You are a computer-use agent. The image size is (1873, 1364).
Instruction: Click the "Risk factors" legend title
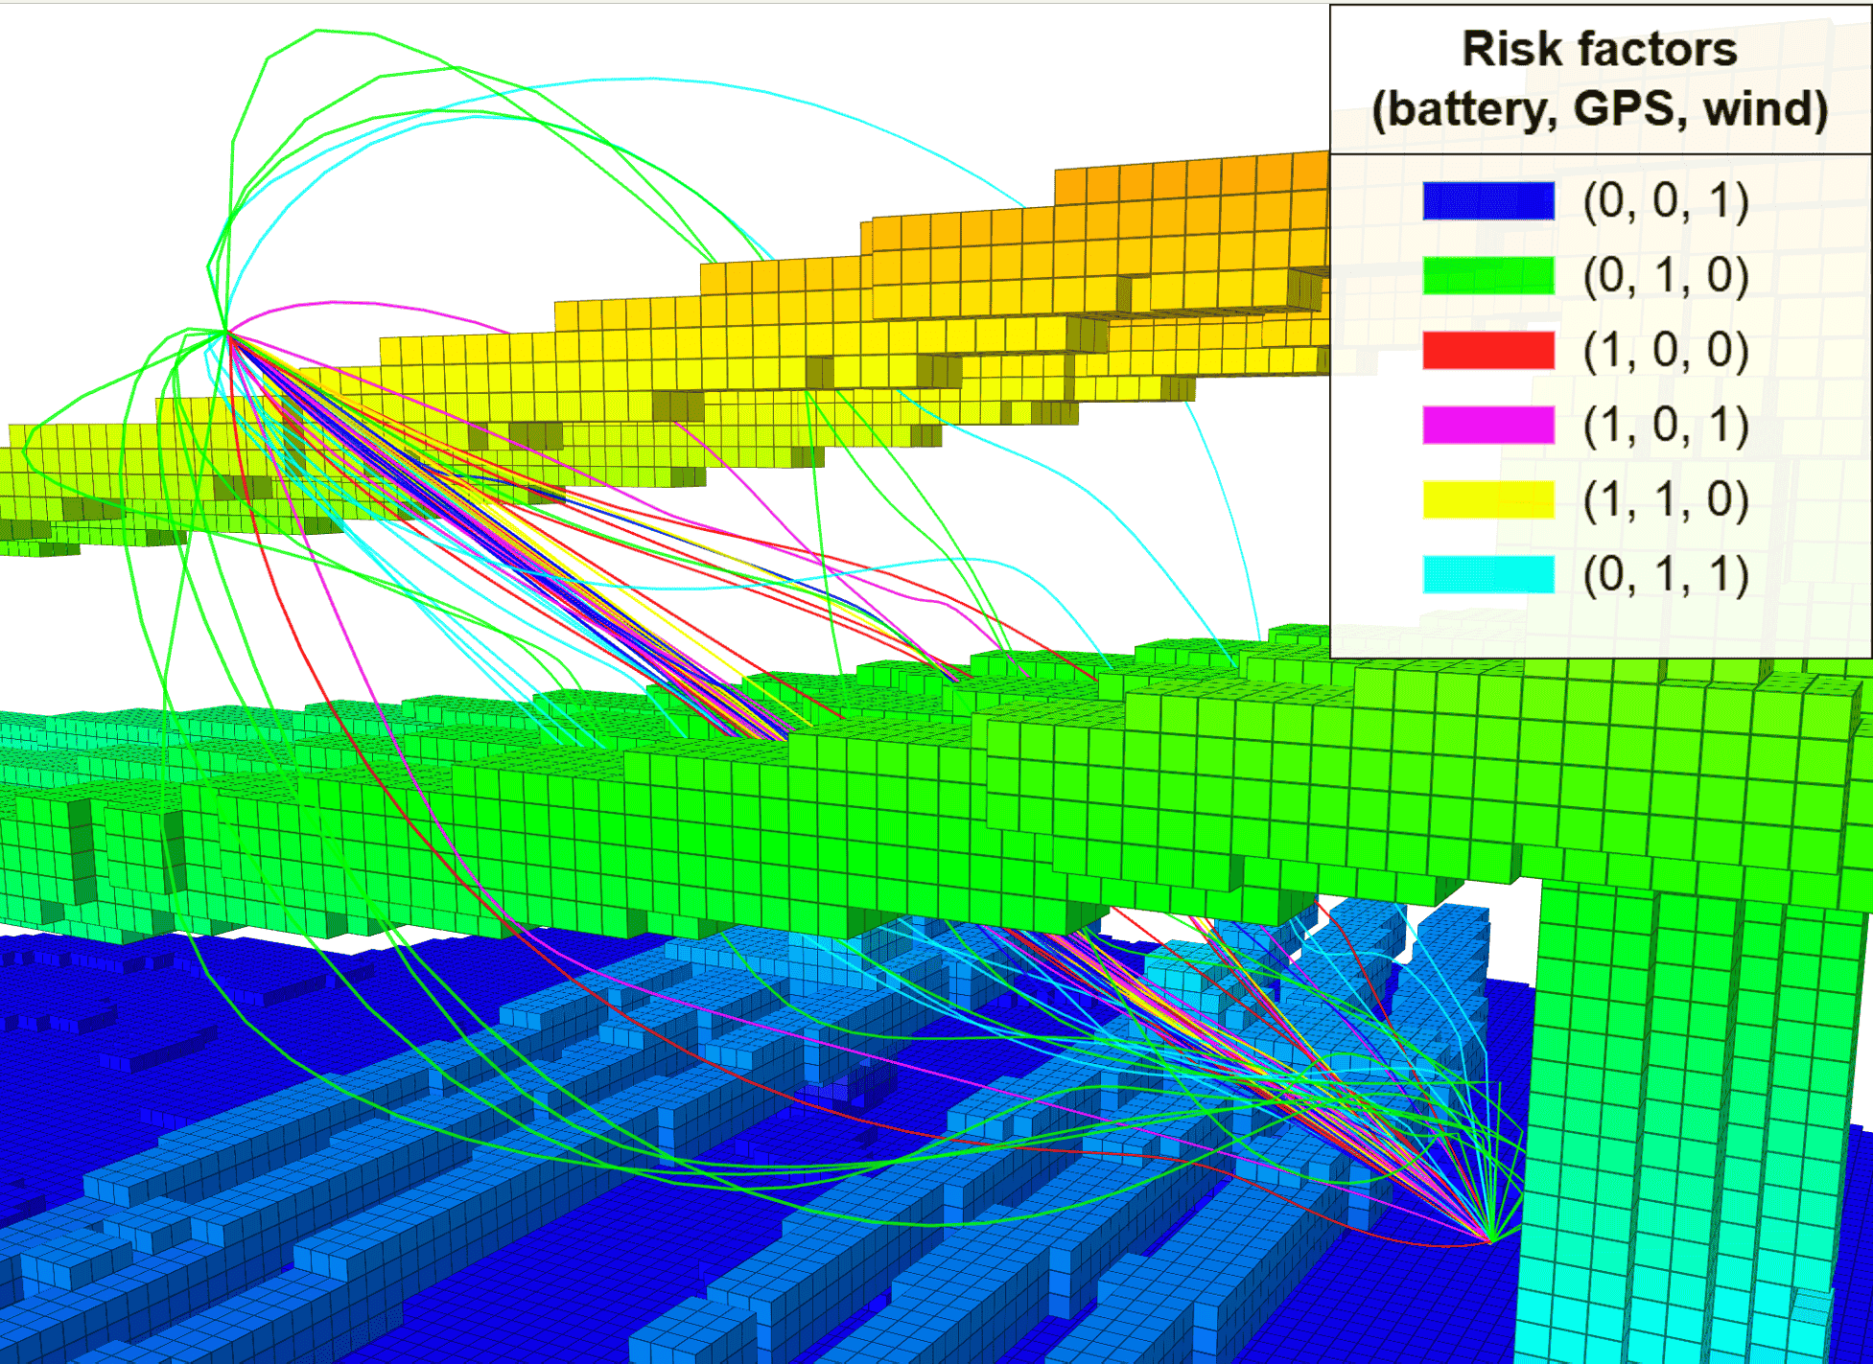click(1599, 49)
